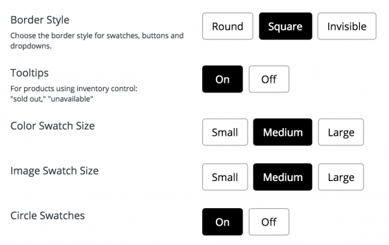
Task: Click the Border Style heading
Action: [x=40, y=20]
